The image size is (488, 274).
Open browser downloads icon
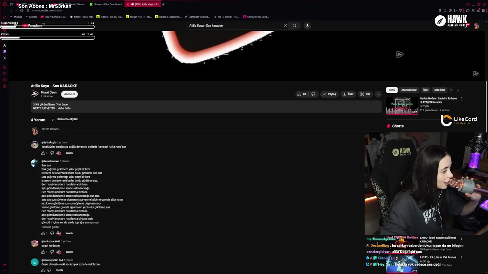478,11
